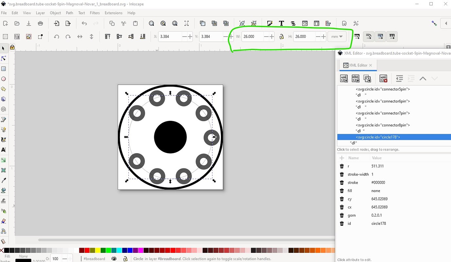Viewport: 451px width, 262px height.
Task: Pick the cyan swatch in the palette
Action: coord(119,251)
